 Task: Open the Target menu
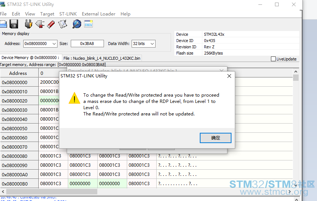point(47,14)
